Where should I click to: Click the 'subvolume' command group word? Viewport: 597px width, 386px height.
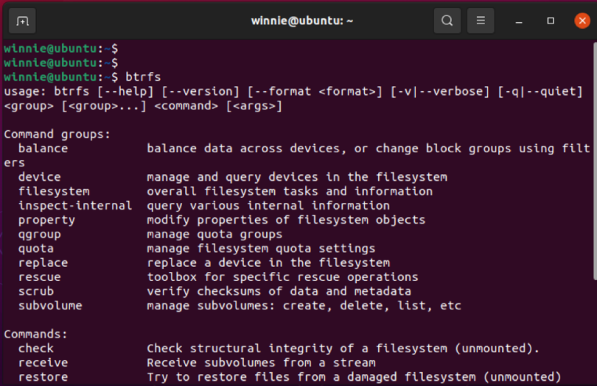[x=50, y=305]
